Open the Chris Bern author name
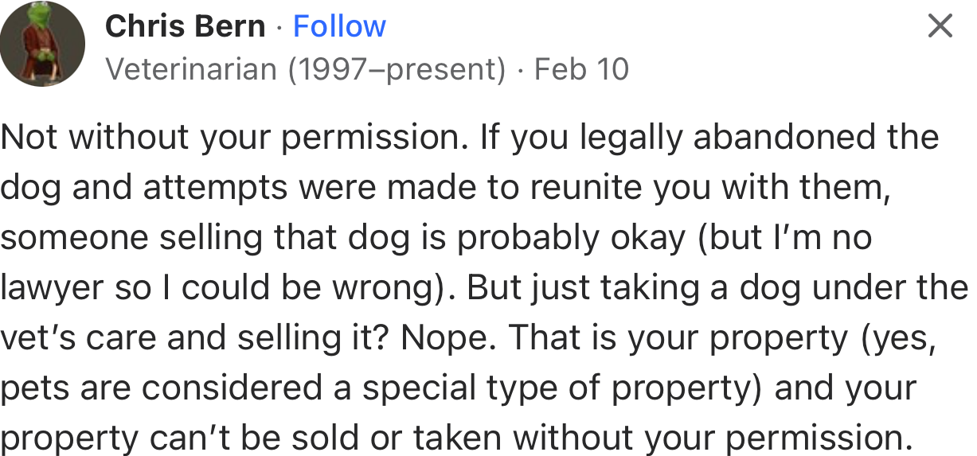 coord(185,26)
